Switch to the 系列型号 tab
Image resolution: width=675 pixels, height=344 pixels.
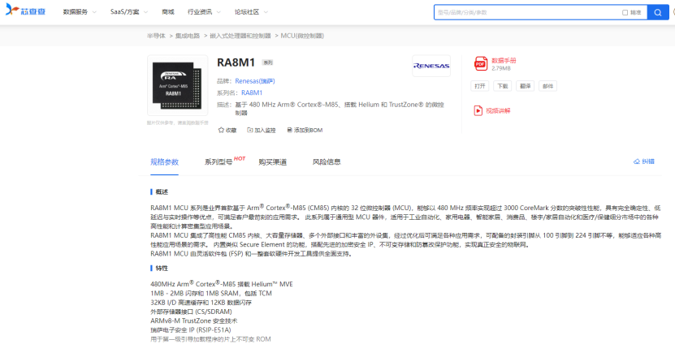pos(219,162)
